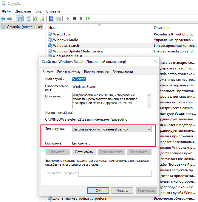Click the Отмена button
The image size is (198, 202).
coord(122,191)
